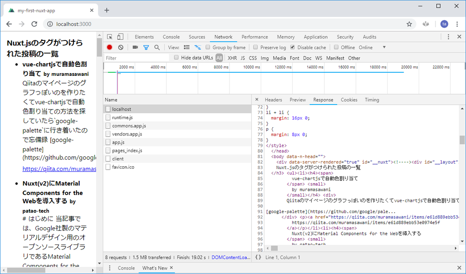Toggle the network overview view icon
The height and width of the screenshot is (274, 466).
tap(198, 47)
